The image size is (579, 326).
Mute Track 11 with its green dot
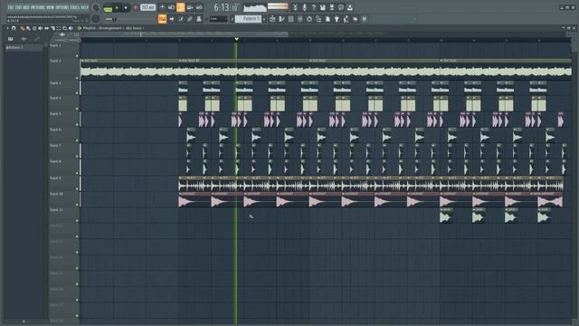pyautogui.click(x=77, y=221)
